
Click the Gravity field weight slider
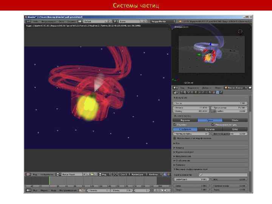(192, 179)
